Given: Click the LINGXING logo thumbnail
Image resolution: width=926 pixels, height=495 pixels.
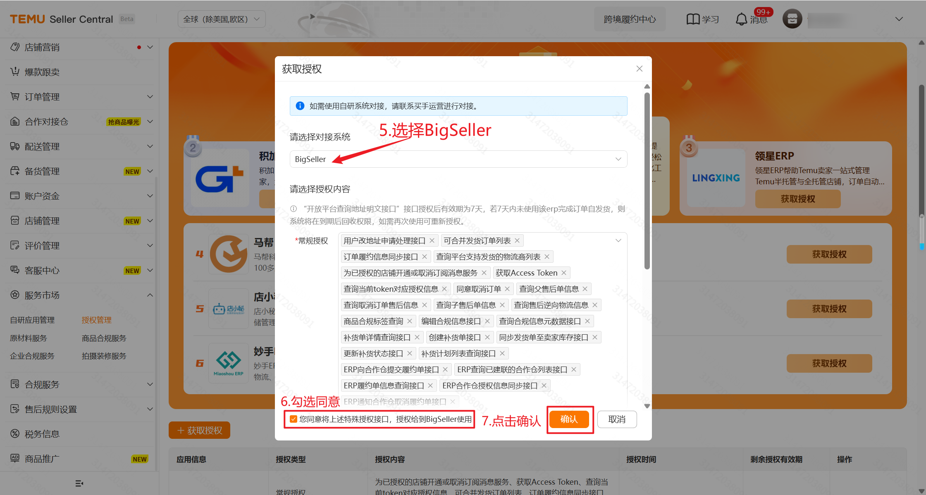Looking at the screenshot, I should point(716,178).
